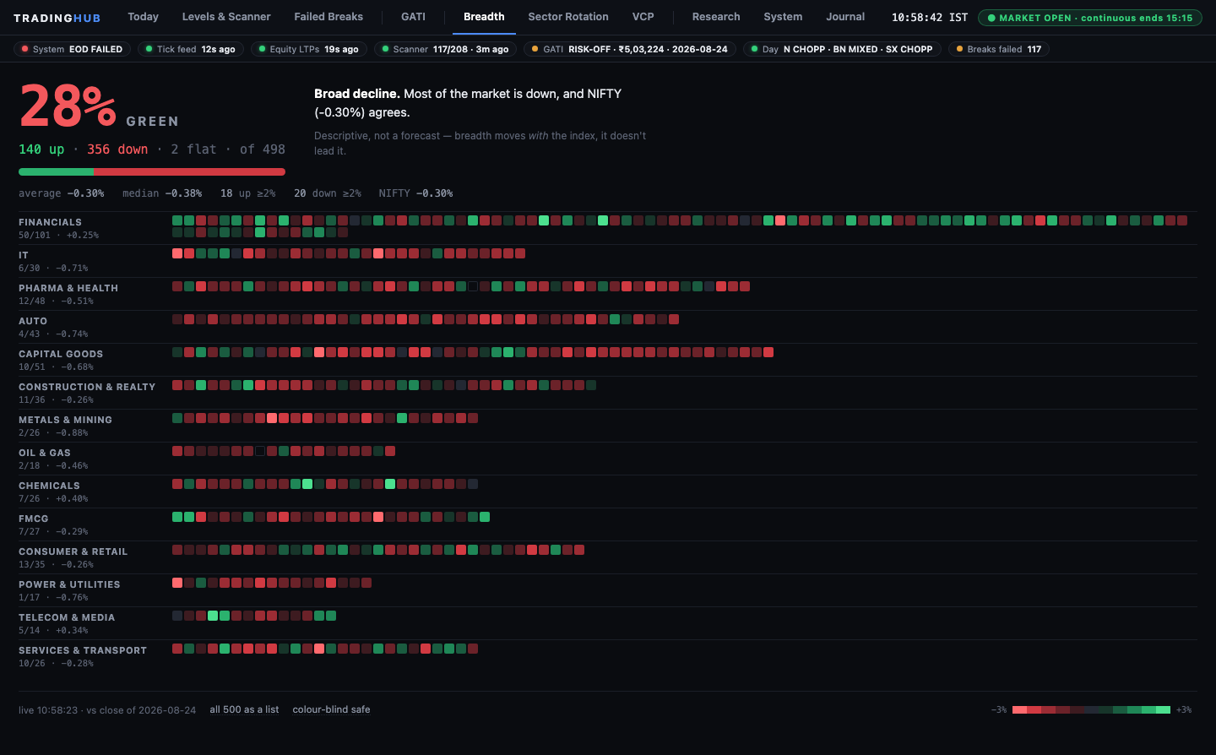Open the VCP tab
The image size is (1216, 755).
coord(643,17)
